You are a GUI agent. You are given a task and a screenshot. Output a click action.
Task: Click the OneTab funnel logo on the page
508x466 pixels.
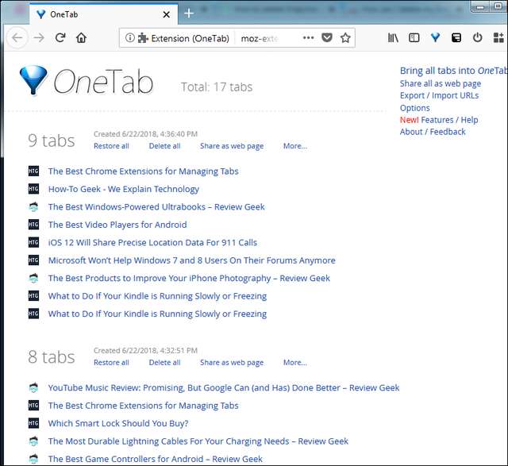(x=33, y=80)
